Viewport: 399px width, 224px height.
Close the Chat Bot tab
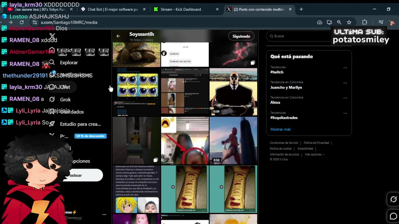[144, 9]
